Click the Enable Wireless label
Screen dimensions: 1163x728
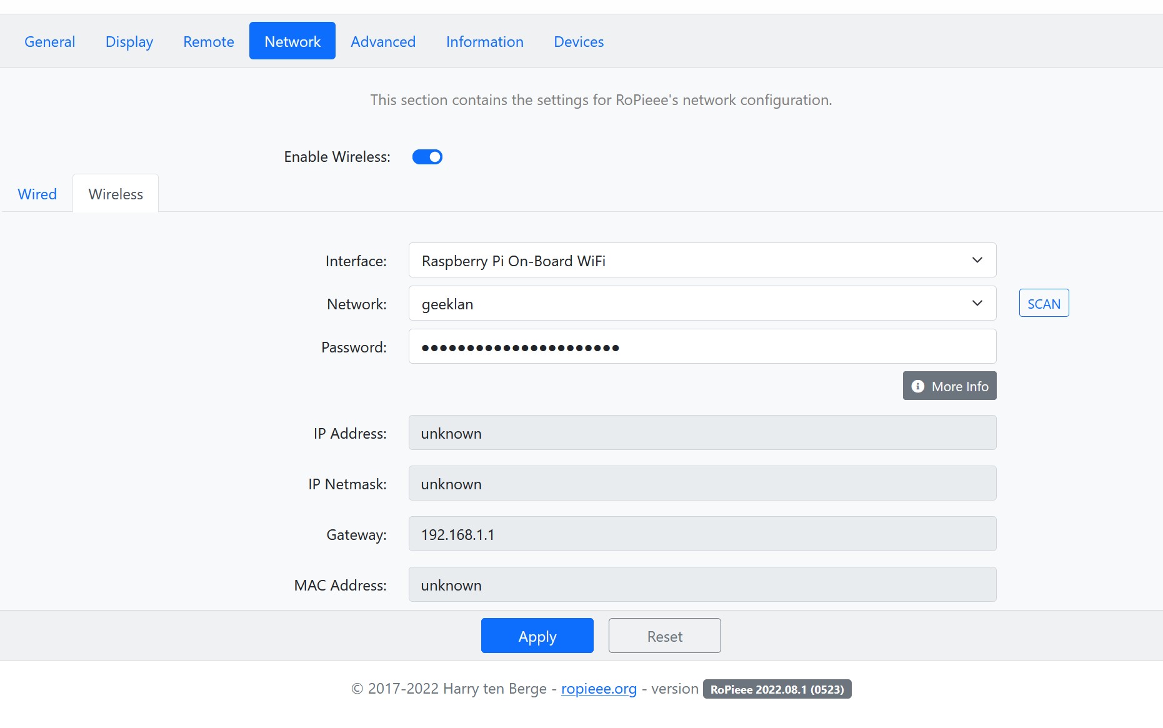click(337, 157)
